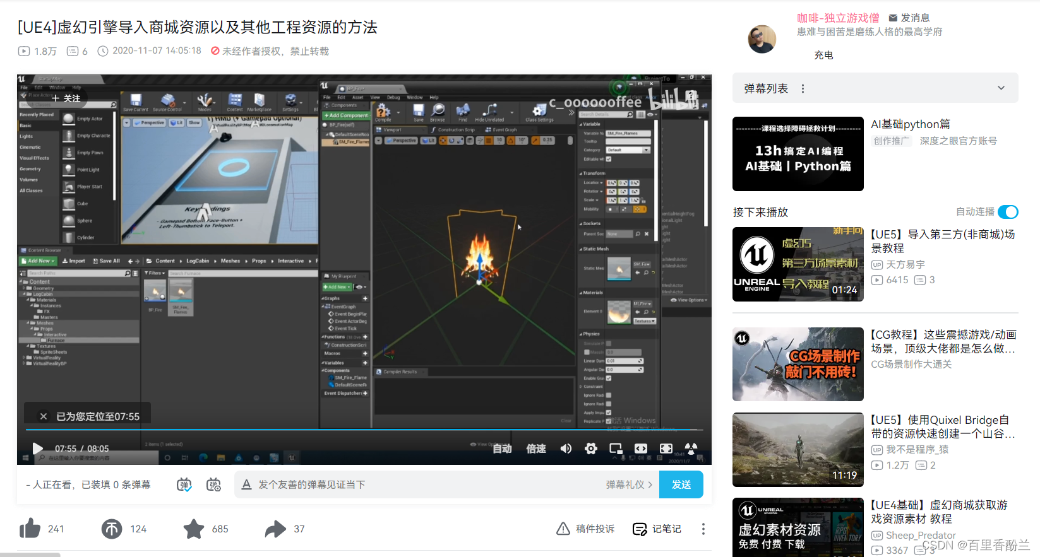Click the video progress bar
The image size is (1040, 557).
tap(364, 430)
